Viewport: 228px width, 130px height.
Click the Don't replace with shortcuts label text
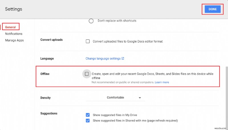coord(117,21)
